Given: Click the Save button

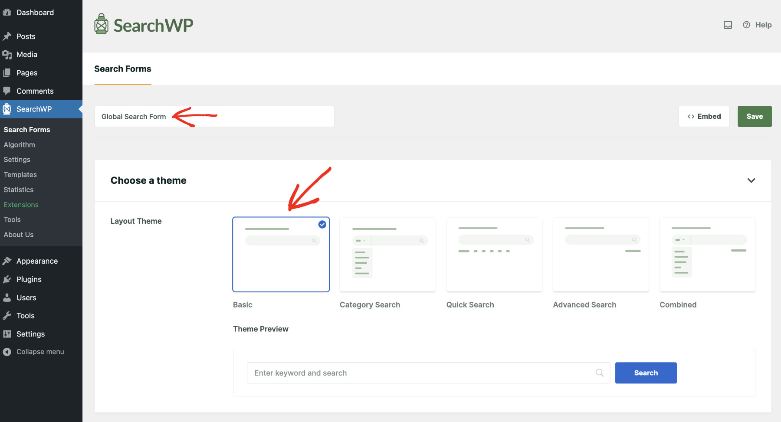Looking at the screenshot, I should (x=755, y=116).
